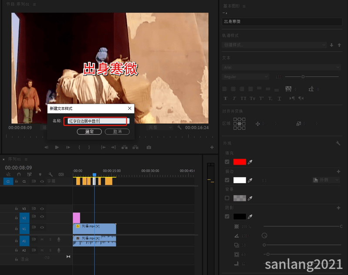Click the timeline wrench display settings icon
This screenshot has height=275, width=348.
tap(51, 174)
